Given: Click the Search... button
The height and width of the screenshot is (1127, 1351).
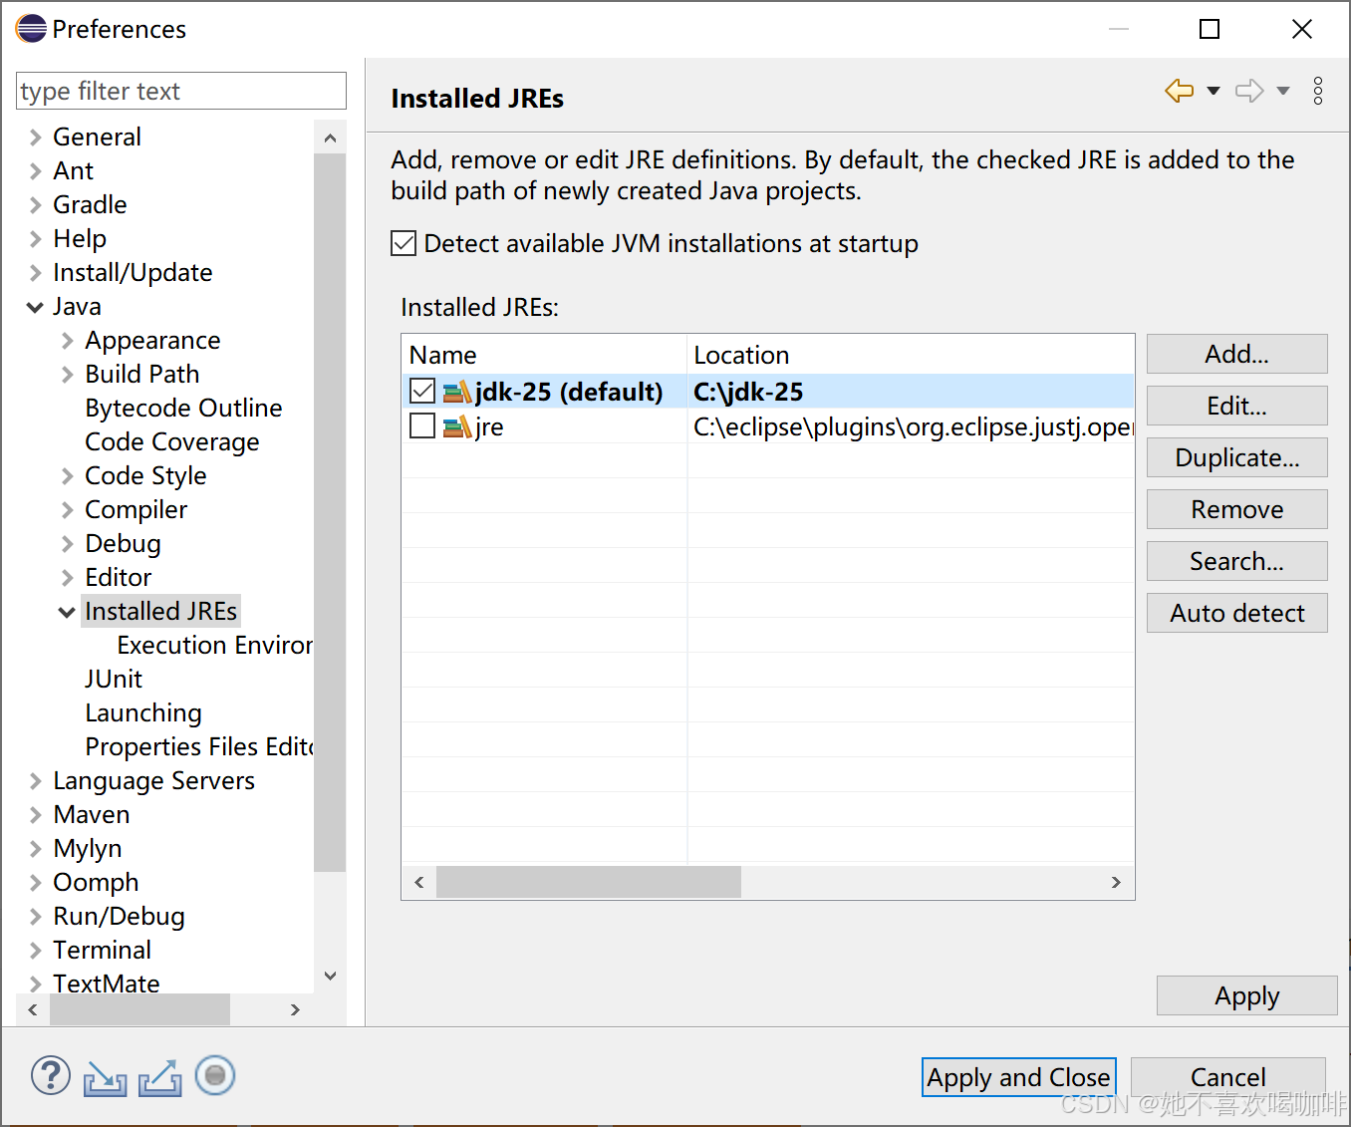Looking at the screenshot, I should click(x=1236, y=561).
